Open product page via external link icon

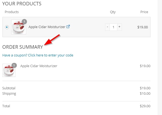click(x=68, y=26)
